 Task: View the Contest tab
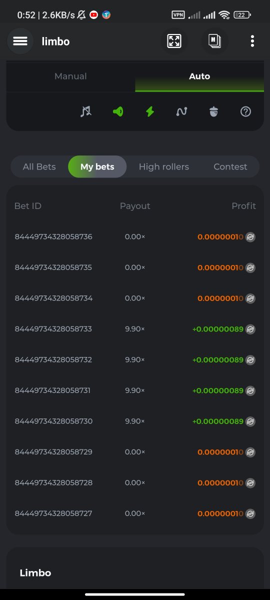[230, 167]
